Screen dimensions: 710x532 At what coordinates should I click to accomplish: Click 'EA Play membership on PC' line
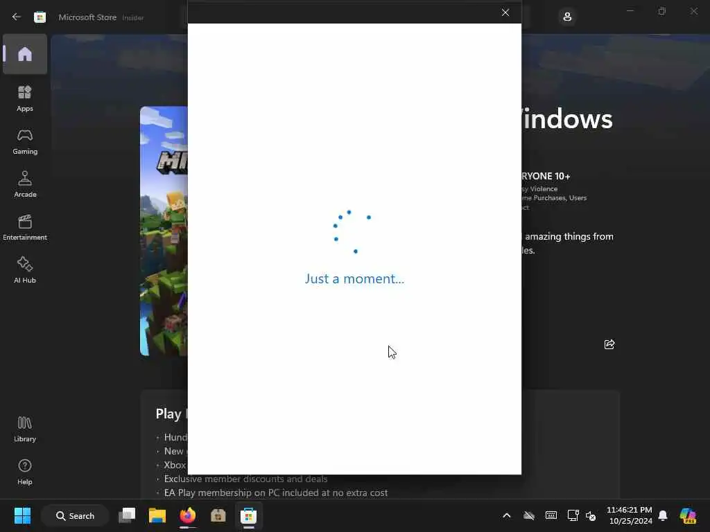[x=276, y=493]
